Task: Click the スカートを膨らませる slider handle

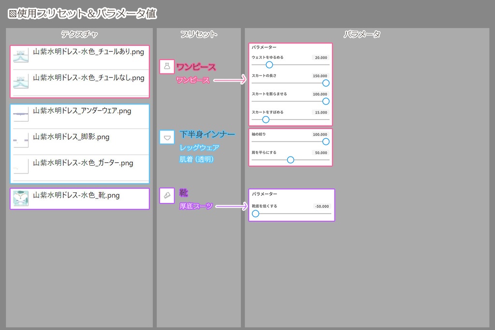Action: point(326,101)
